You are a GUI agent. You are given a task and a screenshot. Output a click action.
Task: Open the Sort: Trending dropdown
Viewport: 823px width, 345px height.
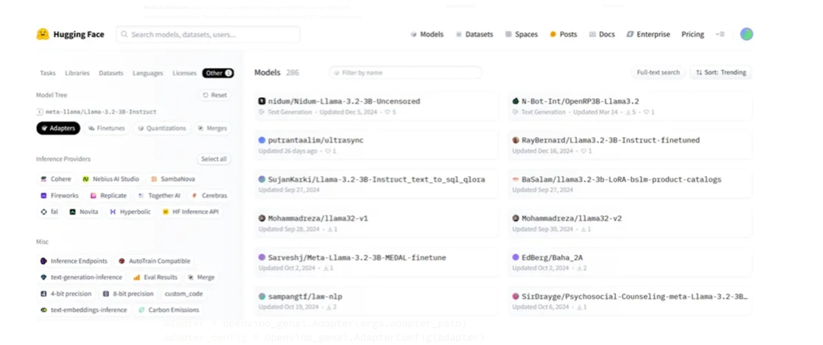click(x=721, y=72)
